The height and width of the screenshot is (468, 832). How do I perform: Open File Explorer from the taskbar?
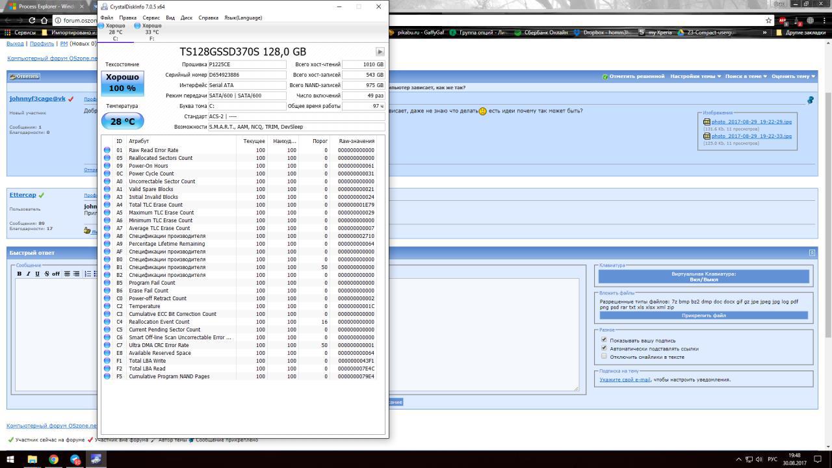click(32, 460)
